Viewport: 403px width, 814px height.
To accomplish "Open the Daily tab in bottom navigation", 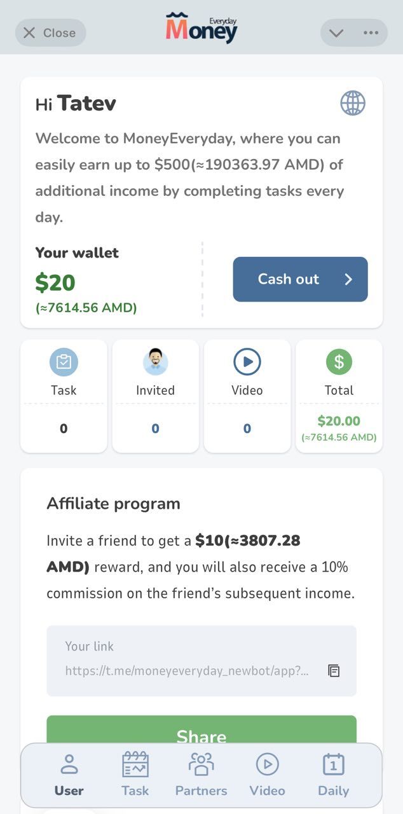I will 333,775.
